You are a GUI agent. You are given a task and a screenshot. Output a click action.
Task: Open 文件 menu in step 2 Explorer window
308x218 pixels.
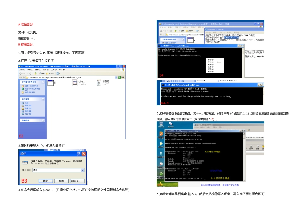[x=22, y=70]
